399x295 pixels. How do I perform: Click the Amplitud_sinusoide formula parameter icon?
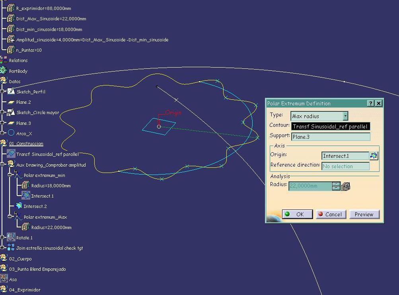tap(10, 39)
